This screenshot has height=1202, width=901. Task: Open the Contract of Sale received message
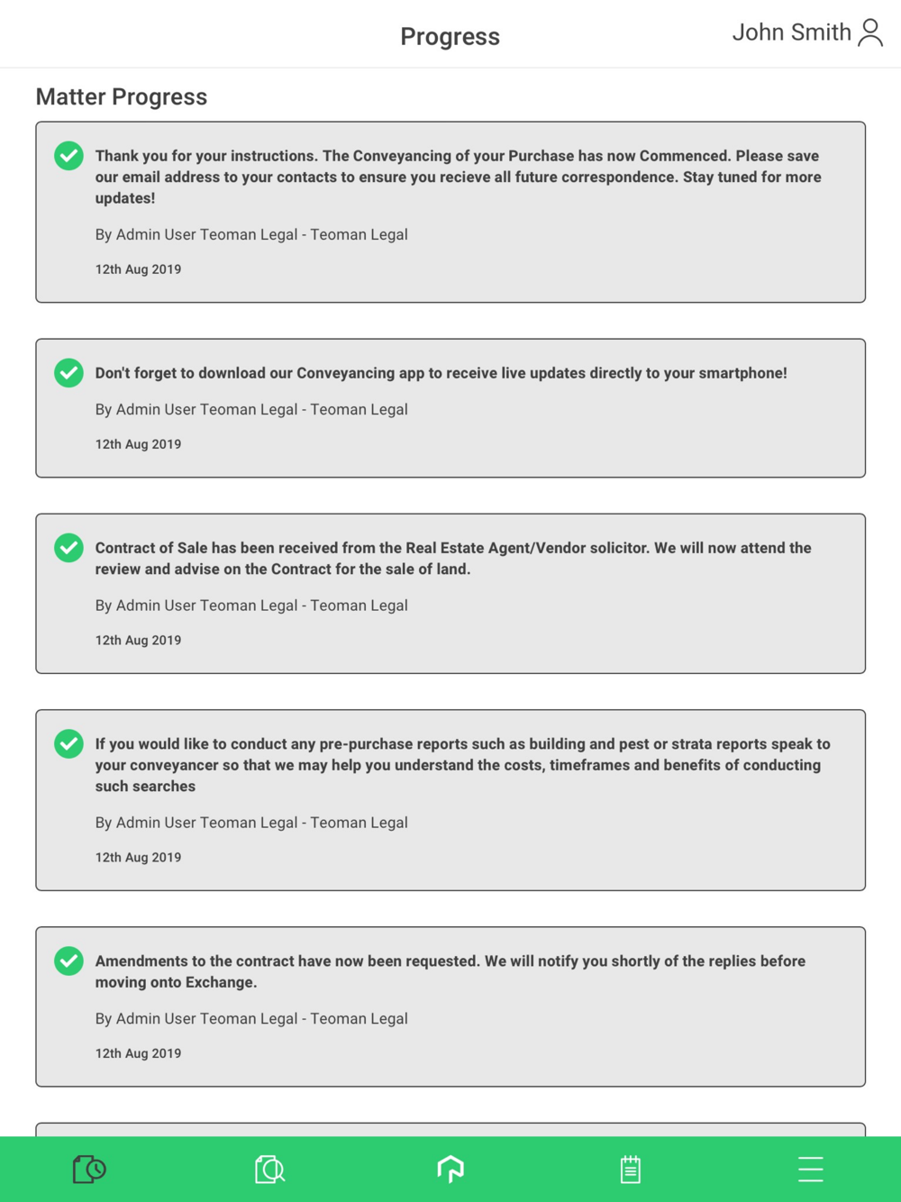coord(453,559)
